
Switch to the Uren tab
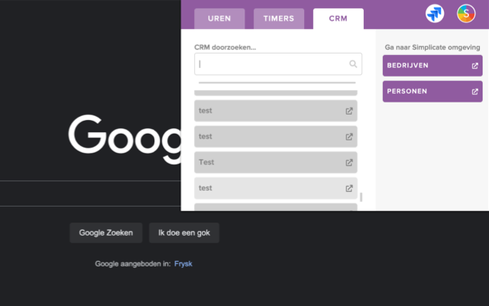(219, 19)
